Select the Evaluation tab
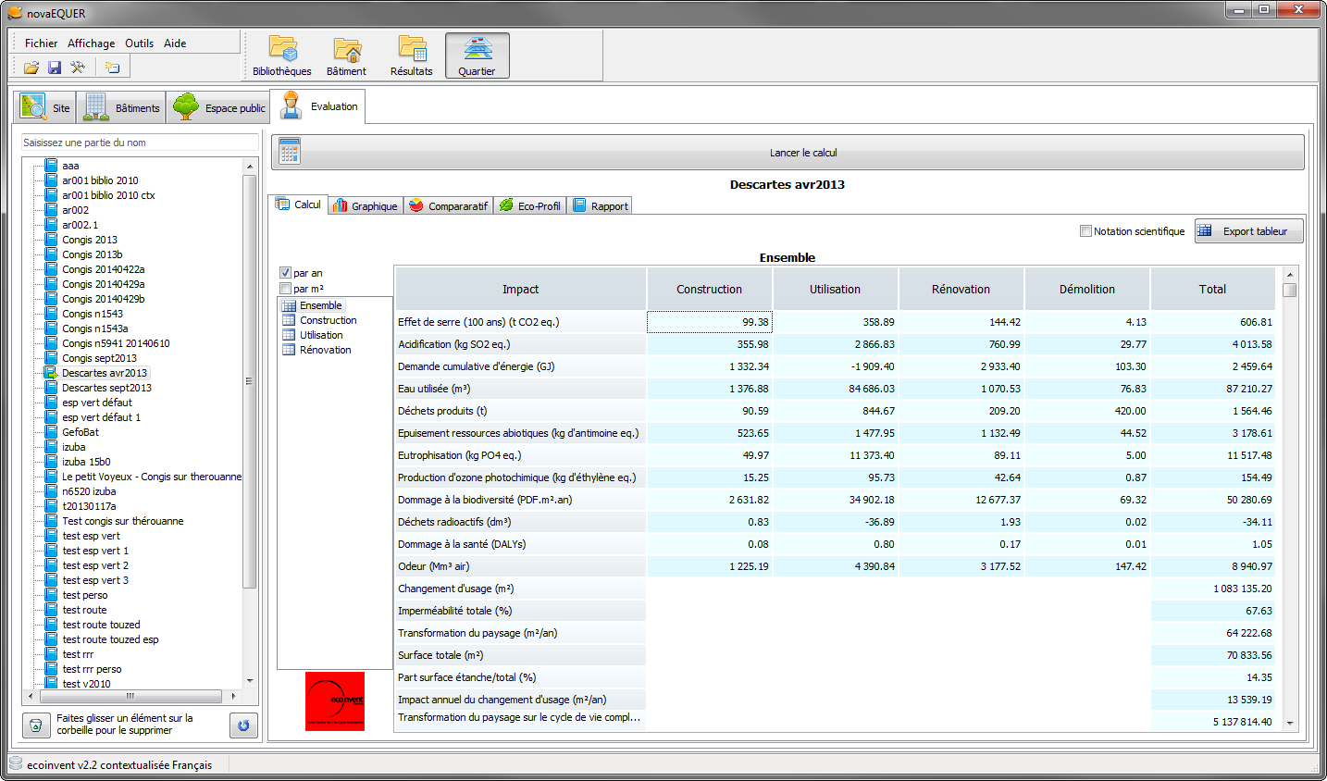This screenshot has height=781, width=1327. [317, 106]
